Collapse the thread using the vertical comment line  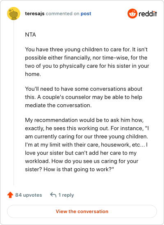[14, 103]
